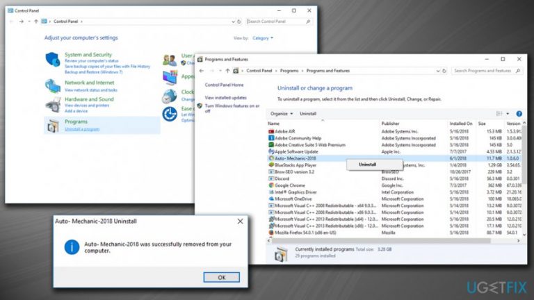Click Control Panel breadcrumb in Programs and Features

(259, 71)
